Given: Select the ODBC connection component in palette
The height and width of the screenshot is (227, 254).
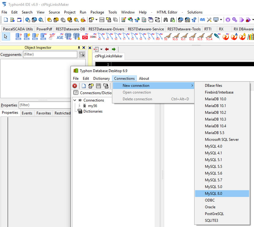Looking at the screenshot, I should pos(93,37).
